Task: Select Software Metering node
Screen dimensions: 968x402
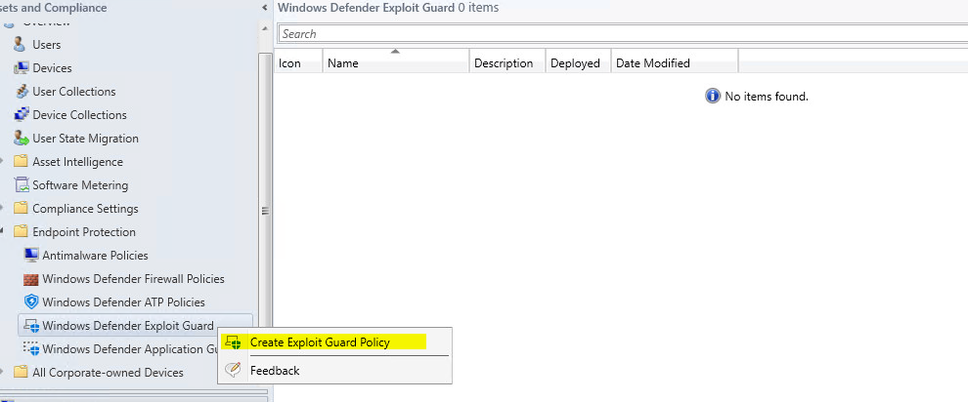Action: [x=80, y=184]
